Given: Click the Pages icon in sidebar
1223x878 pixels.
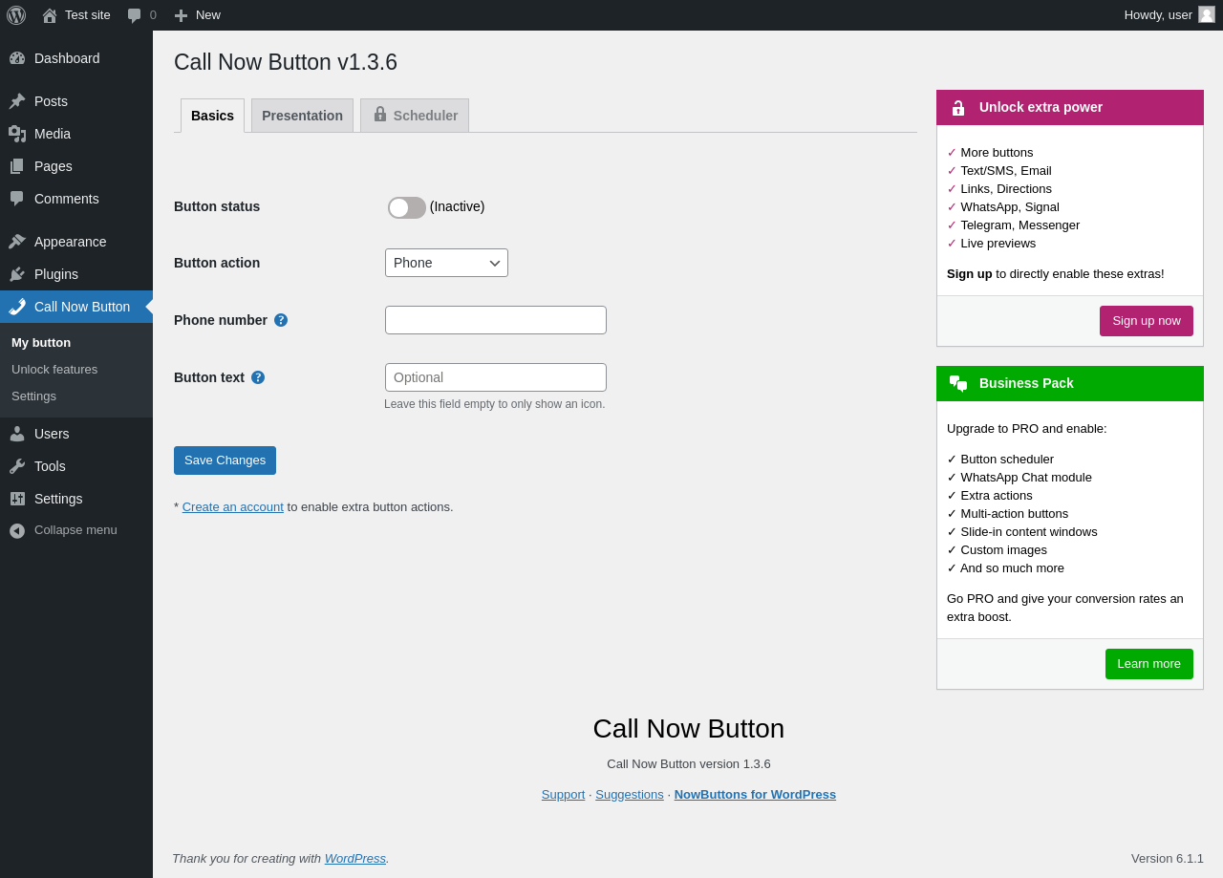Looking at the screenshot, I should click(17, 166).
